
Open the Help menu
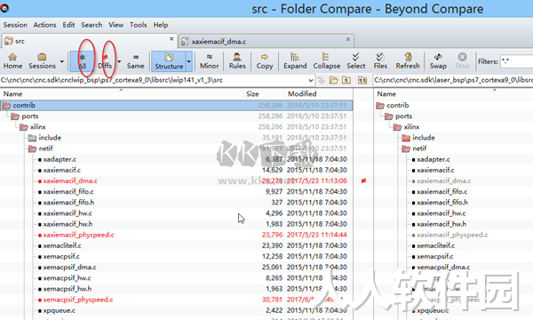161,25
